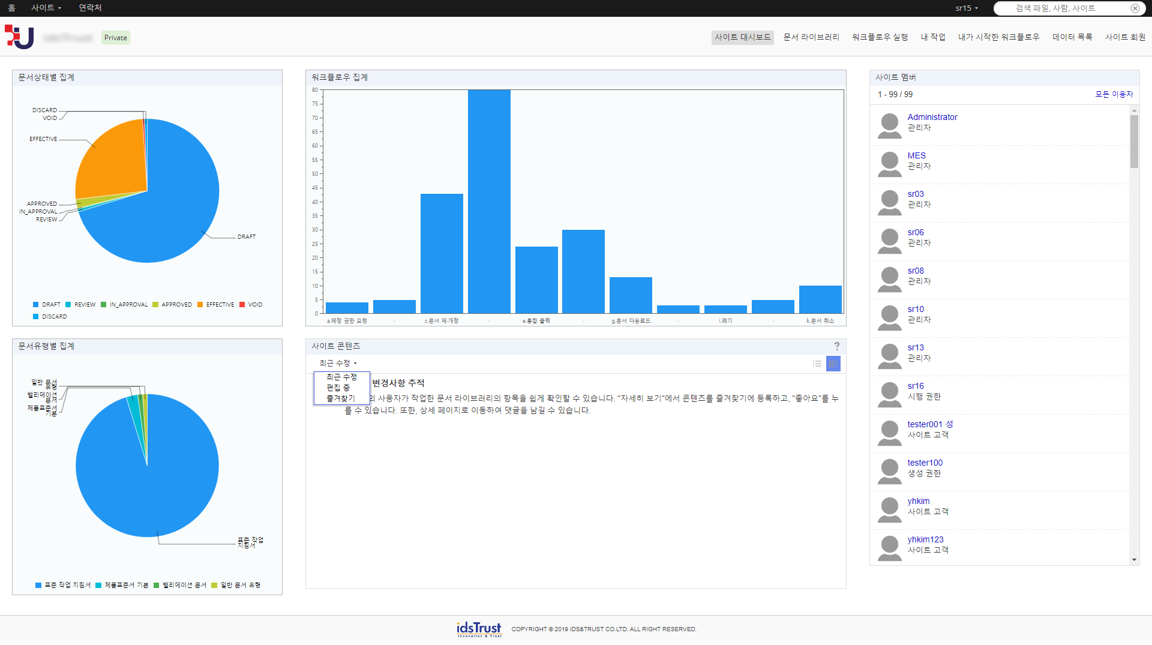Switch site content to detailed view
1152x645 pixels.
[833, 364]
